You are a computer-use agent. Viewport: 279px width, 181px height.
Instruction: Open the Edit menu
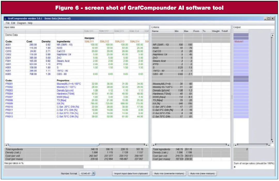[13, 23]
